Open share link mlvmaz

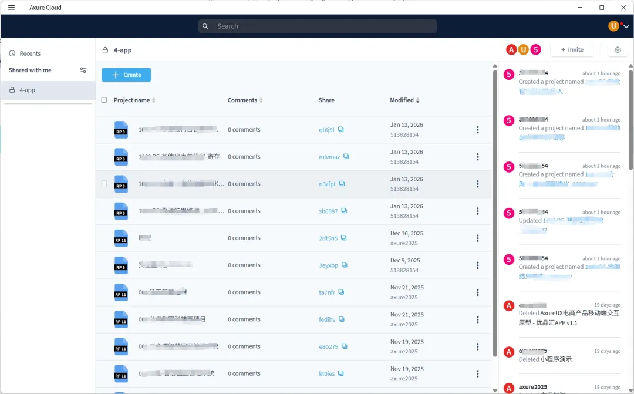[329, 157]
